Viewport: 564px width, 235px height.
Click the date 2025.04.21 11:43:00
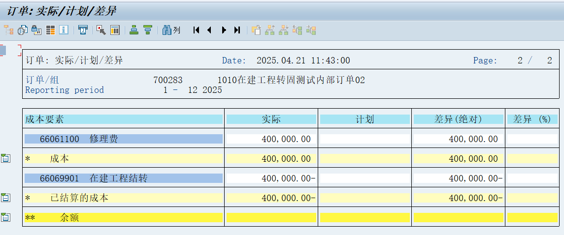[303, 60]
